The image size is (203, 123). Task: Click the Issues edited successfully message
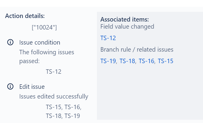point(54,96)
